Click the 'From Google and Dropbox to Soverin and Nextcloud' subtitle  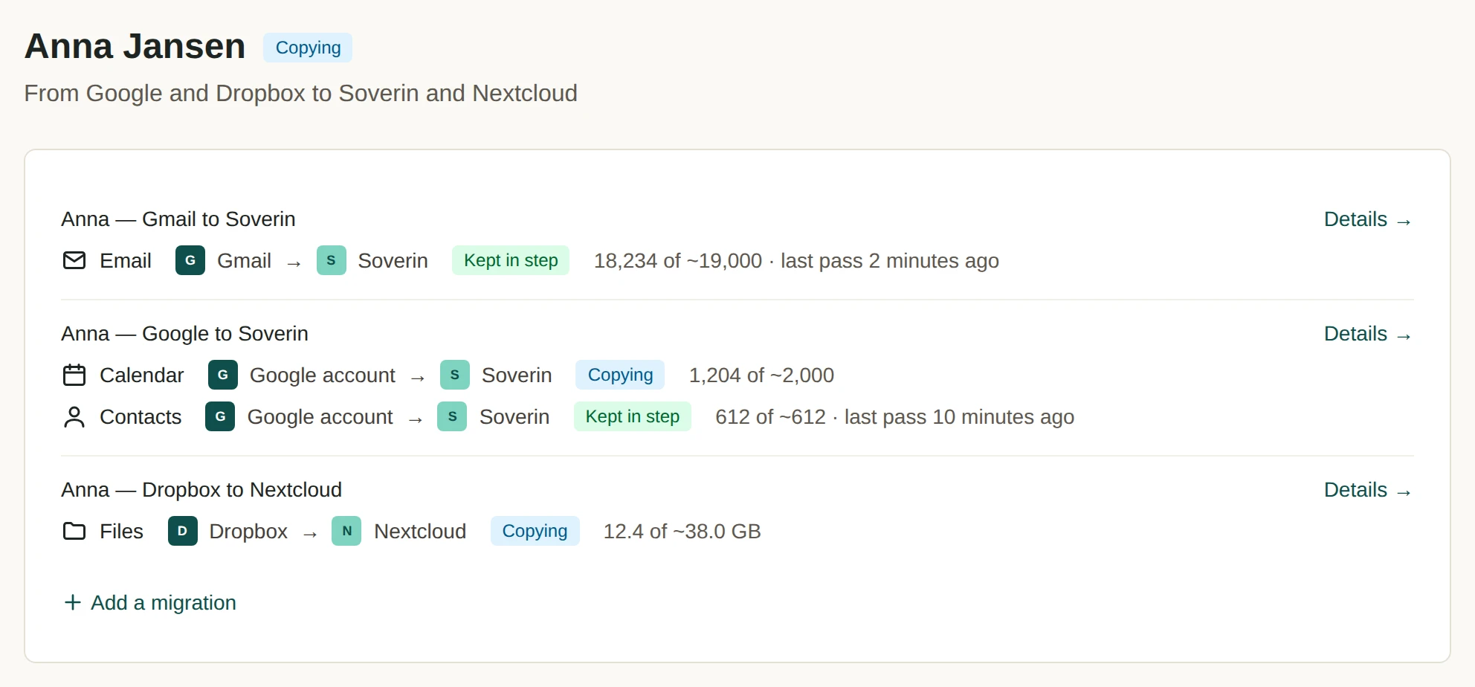click(301, 93)
